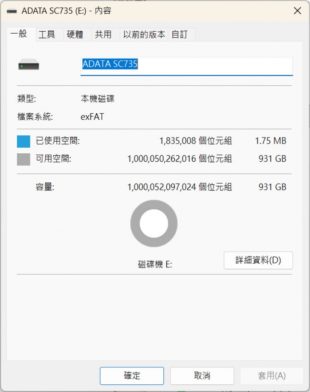Click the exFAT file system value
Image resolution: width=310 pixels, height=392 pixels.
coord(92,117)
